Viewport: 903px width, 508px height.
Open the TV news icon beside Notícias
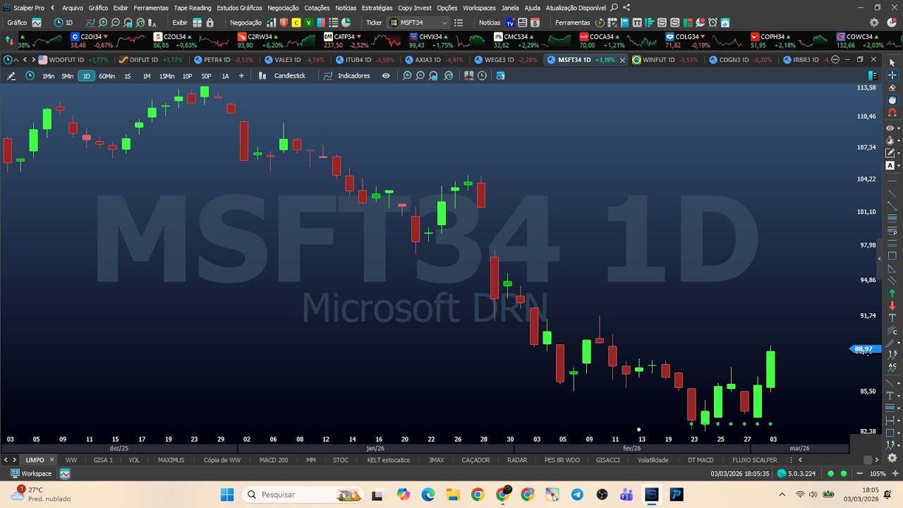[x=509, y=23]
